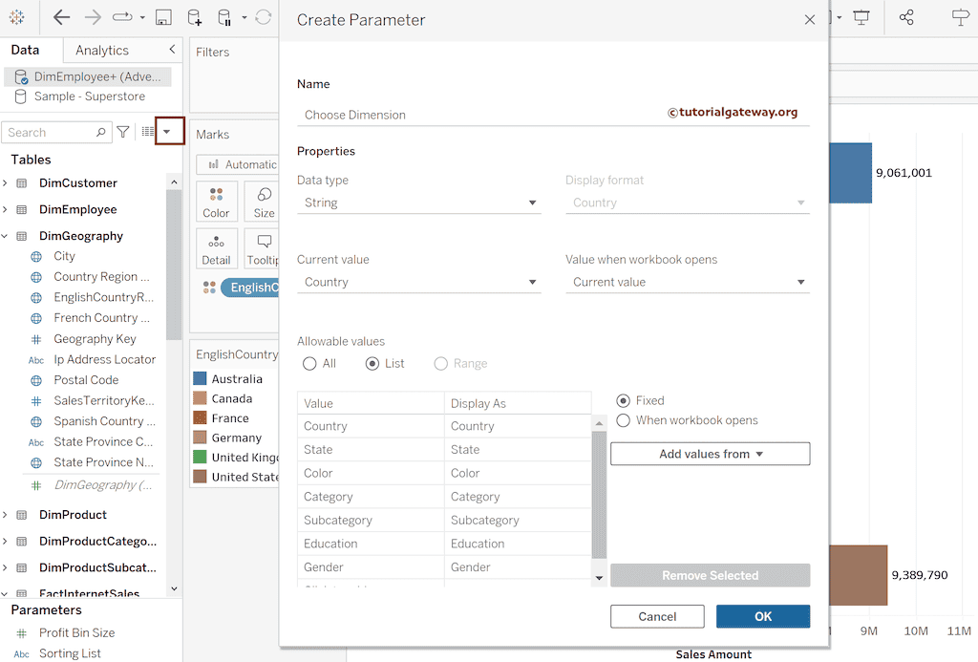Click the OK button

coord(762,616)
